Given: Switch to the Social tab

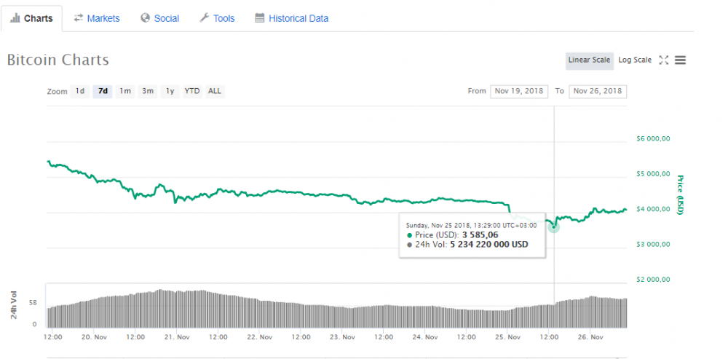Looking at the screenshot, I should (159, 19).
